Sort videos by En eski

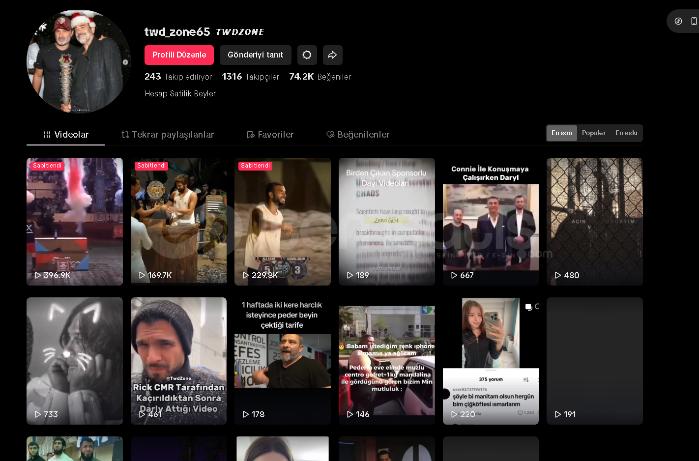coord(626,133)
